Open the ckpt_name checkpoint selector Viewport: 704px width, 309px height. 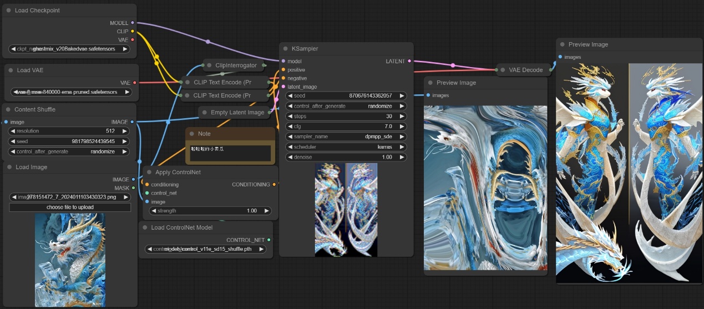pos(70,49)
